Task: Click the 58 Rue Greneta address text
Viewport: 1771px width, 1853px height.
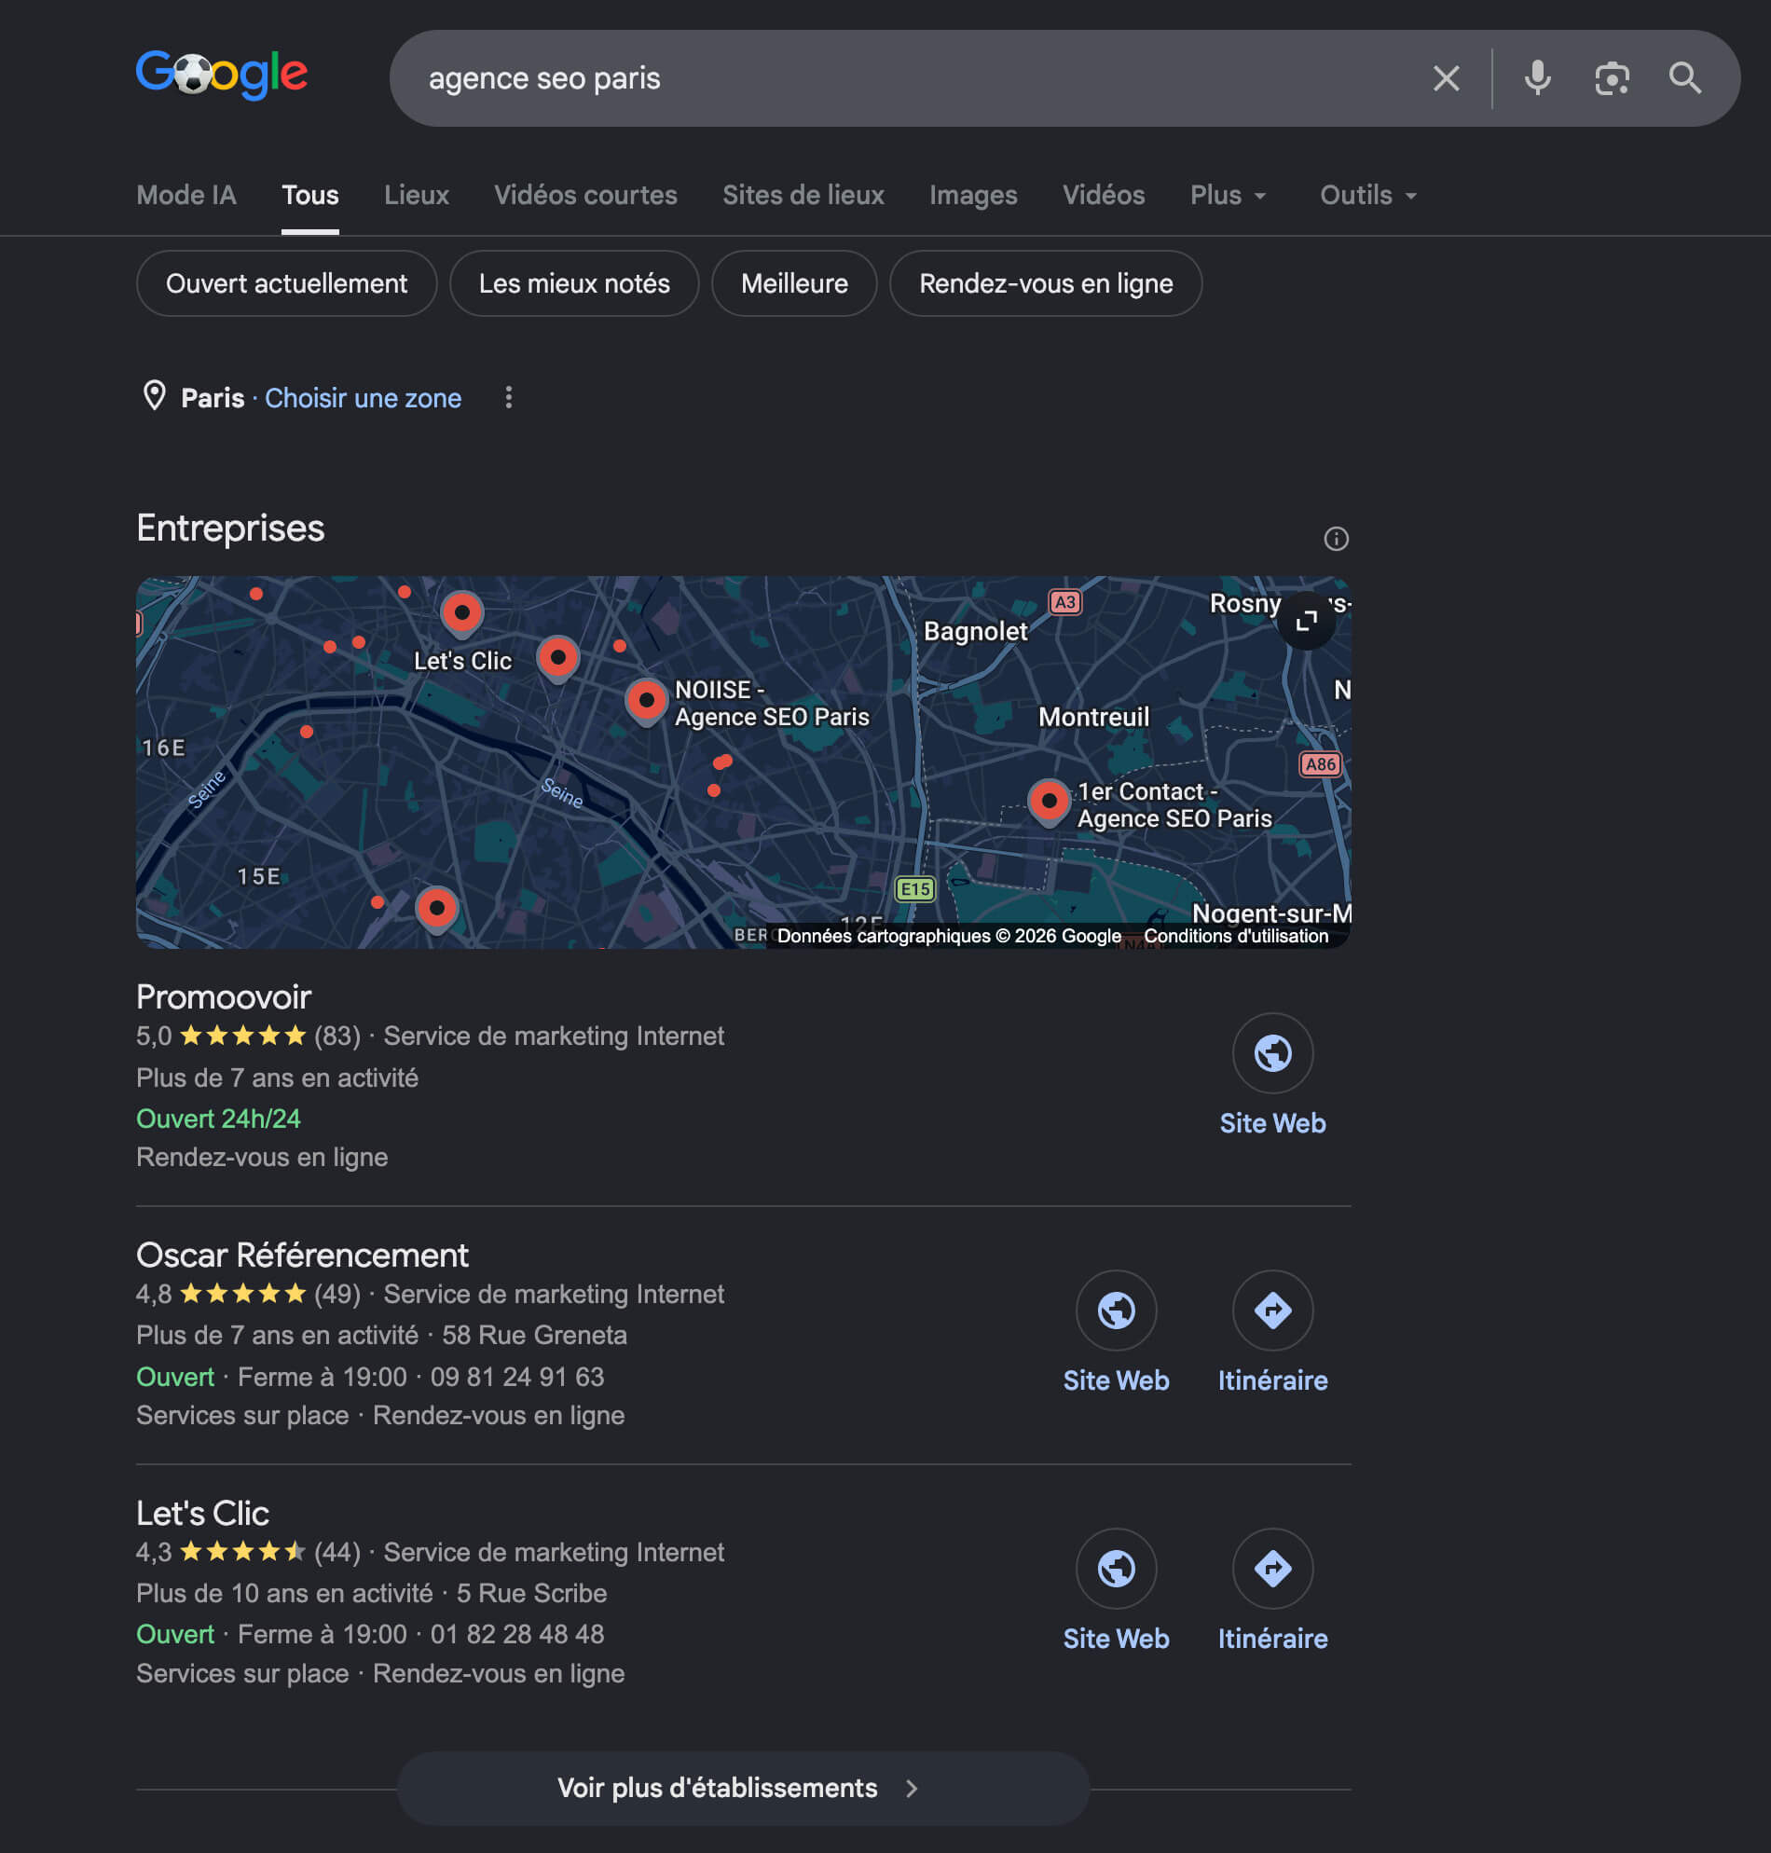Action: tap(534, 1335)
